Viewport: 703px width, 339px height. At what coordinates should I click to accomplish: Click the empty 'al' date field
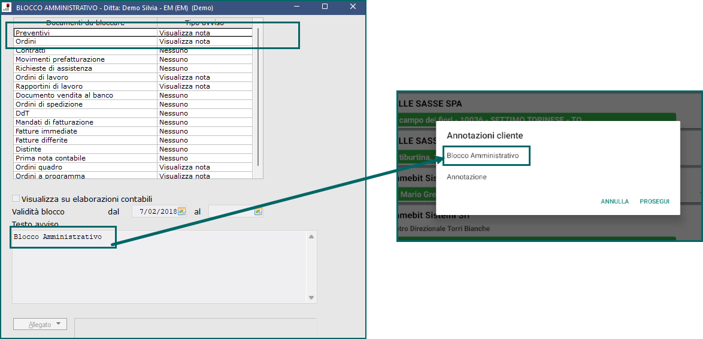[236, 211]
